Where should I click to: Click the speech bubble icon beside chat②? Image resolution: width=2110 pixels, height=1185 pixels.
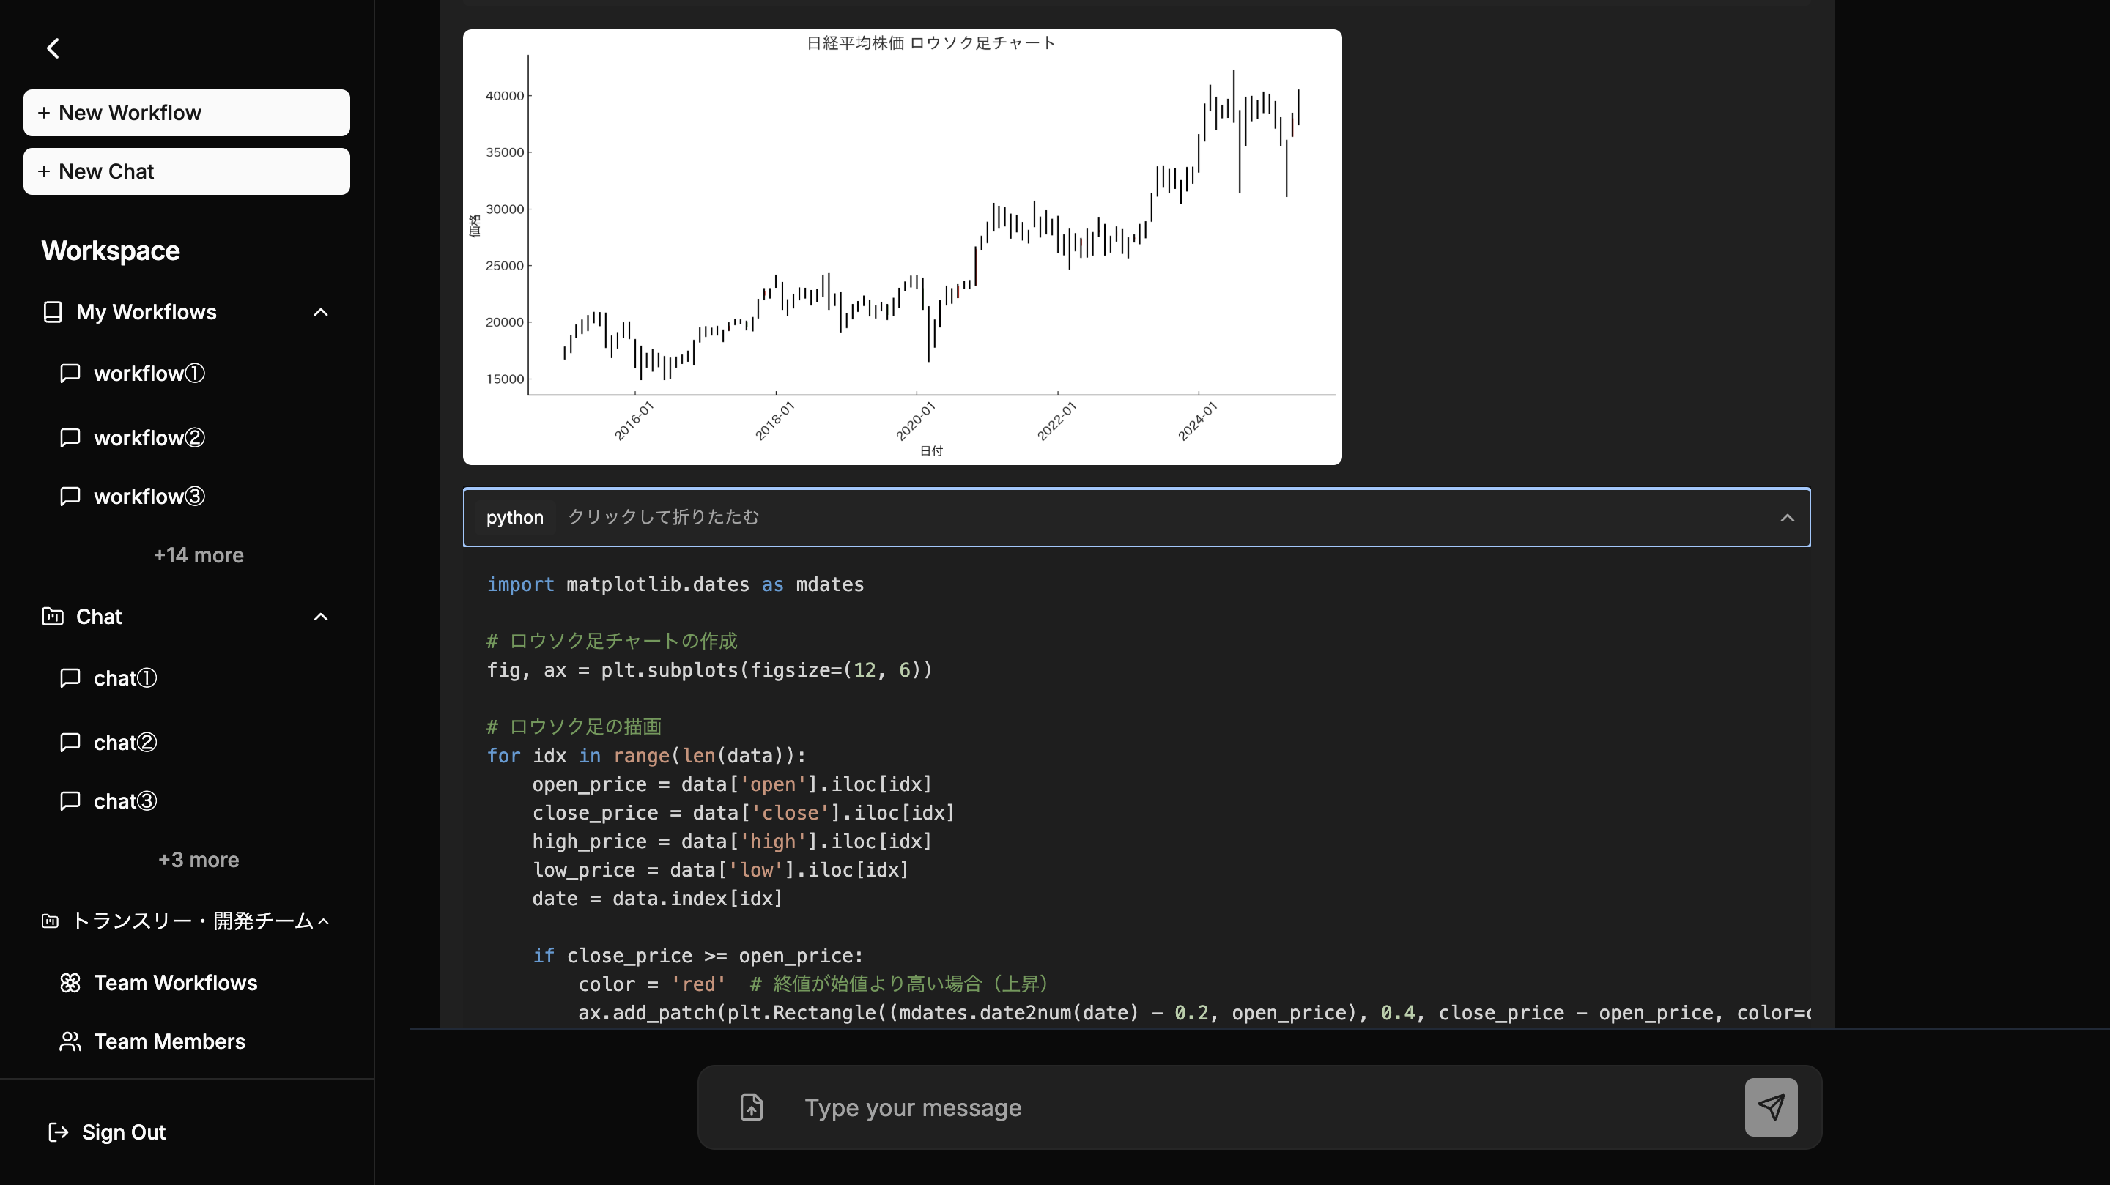tap(70, 742)
